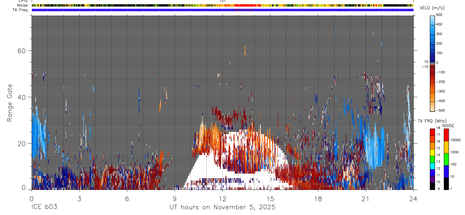The height and width of the screenshot is (215, 465).
Task: Click the '15' UT hour tick label
Action: pyautogui.click(x=270, y=198)
